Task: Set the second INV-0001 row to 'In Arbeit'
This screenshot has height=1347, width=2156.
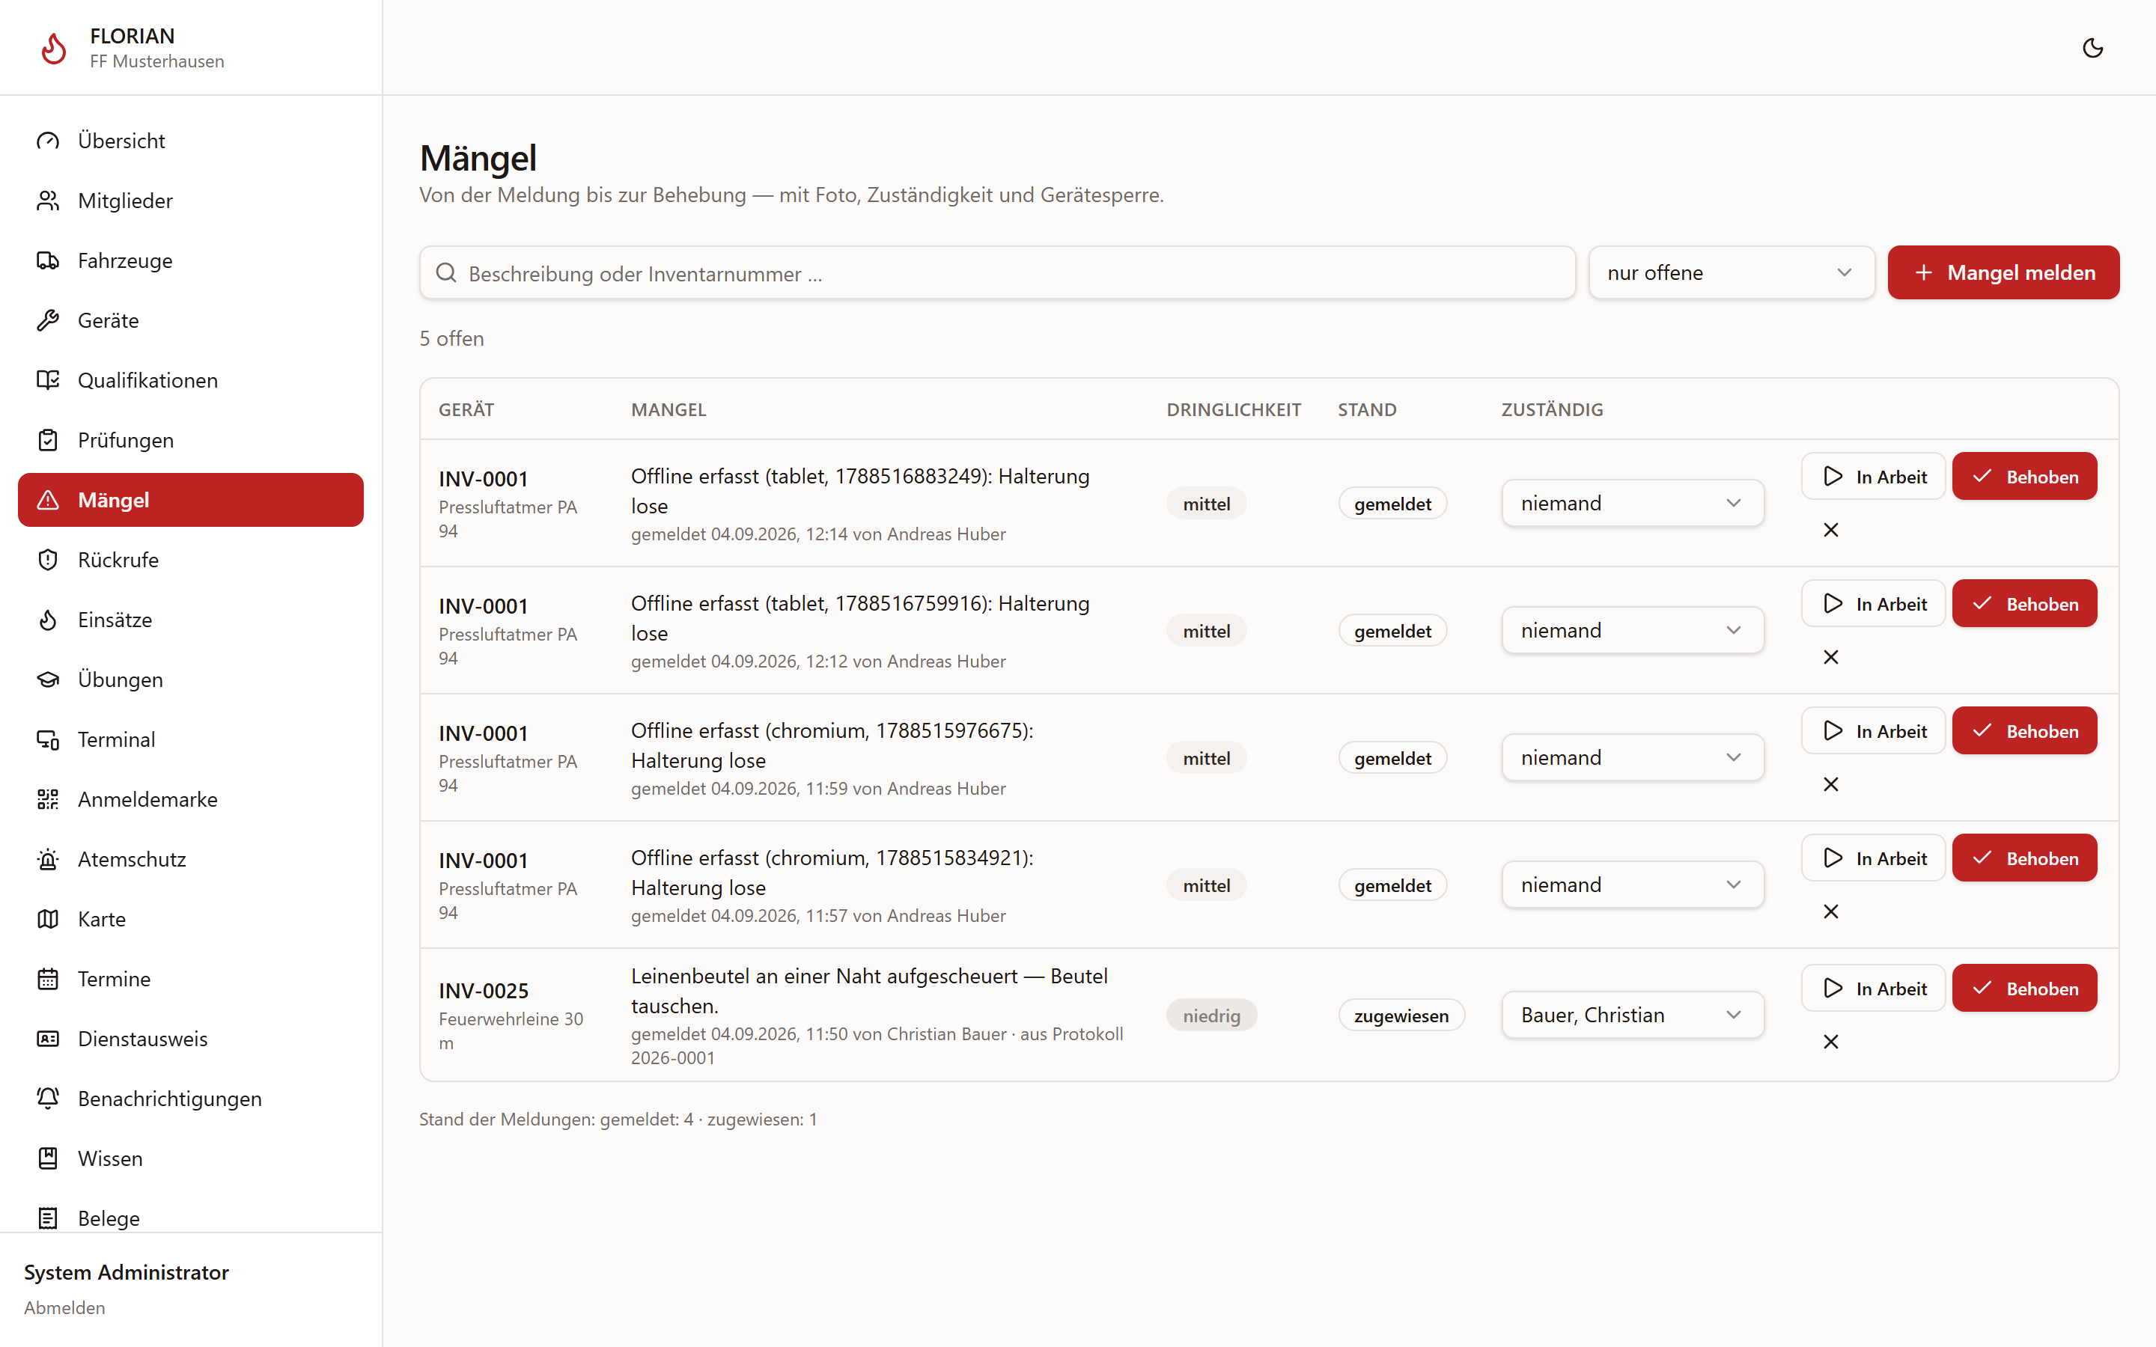Action: (1873, 604)
